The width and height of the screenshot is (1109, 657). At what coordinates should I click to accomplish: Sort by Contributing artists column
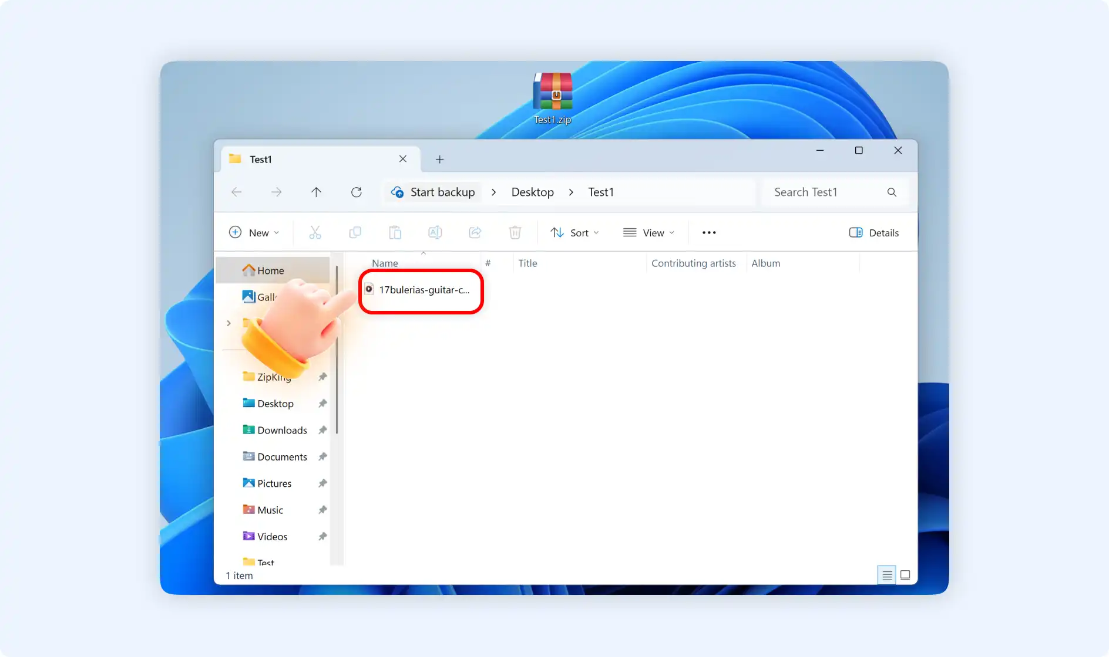tap(693, 263)
